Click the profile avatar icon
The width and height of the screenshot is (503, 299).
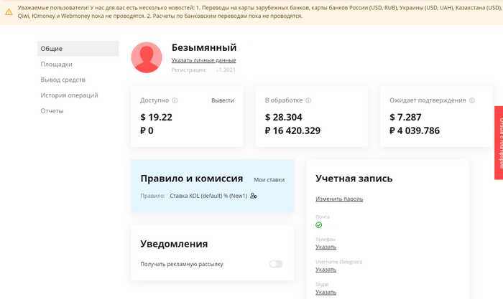pos(147,57)
